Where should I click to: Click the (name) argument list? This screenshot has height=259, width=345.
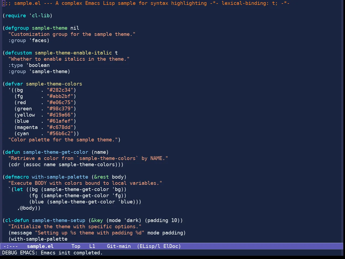pyautogui.click(x=100, y=152)
